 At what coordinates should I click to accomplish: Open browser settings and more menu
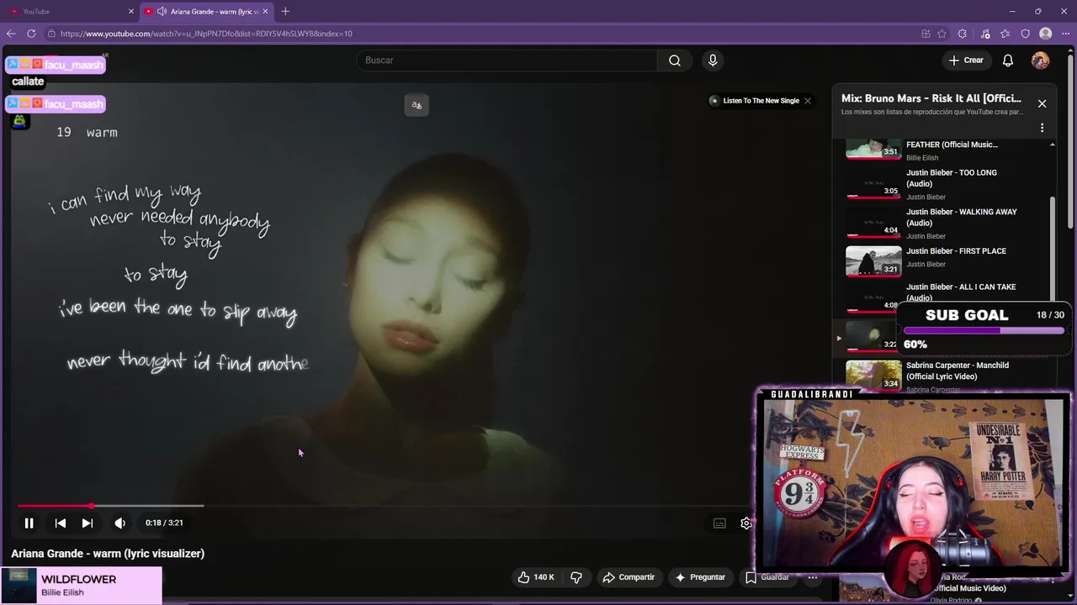[x=1065, y=34]
